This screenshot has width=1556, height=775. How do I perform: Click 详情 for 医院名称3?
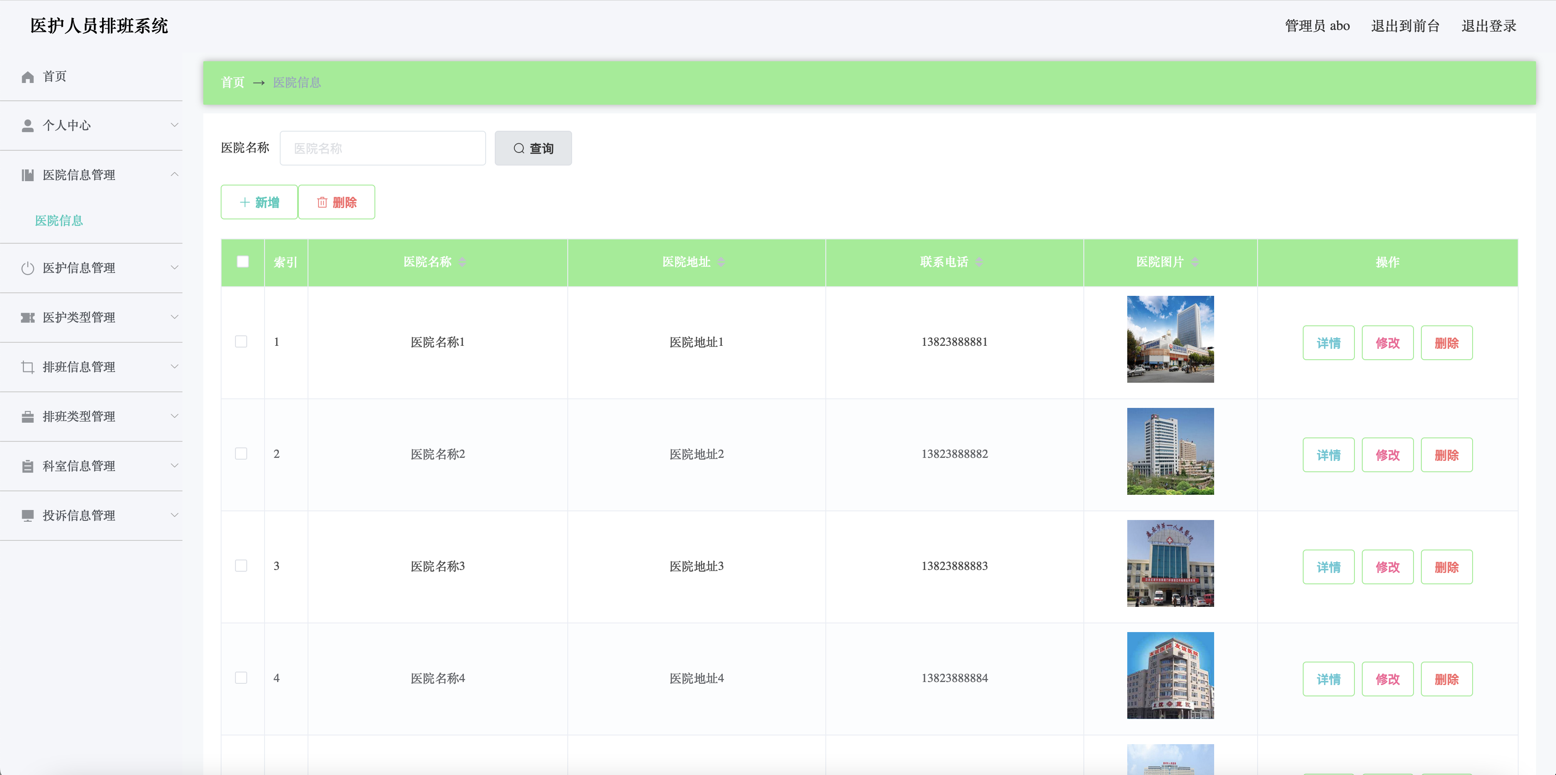click(x=1329, y=567)
